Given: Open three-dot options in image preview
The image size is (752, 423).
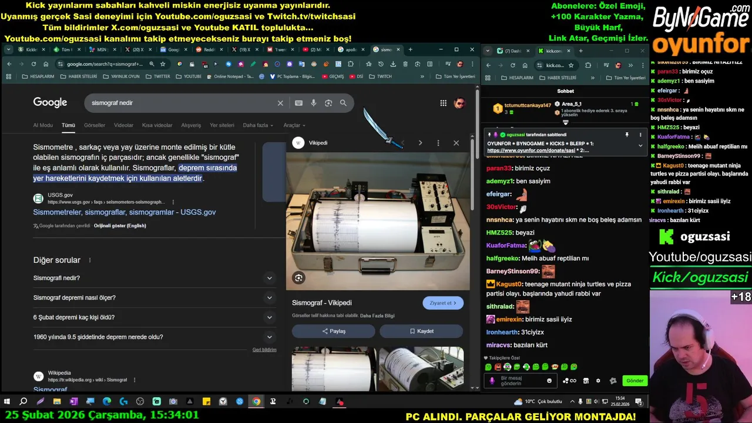Looking at the screenshot, I should coord(438,143).
